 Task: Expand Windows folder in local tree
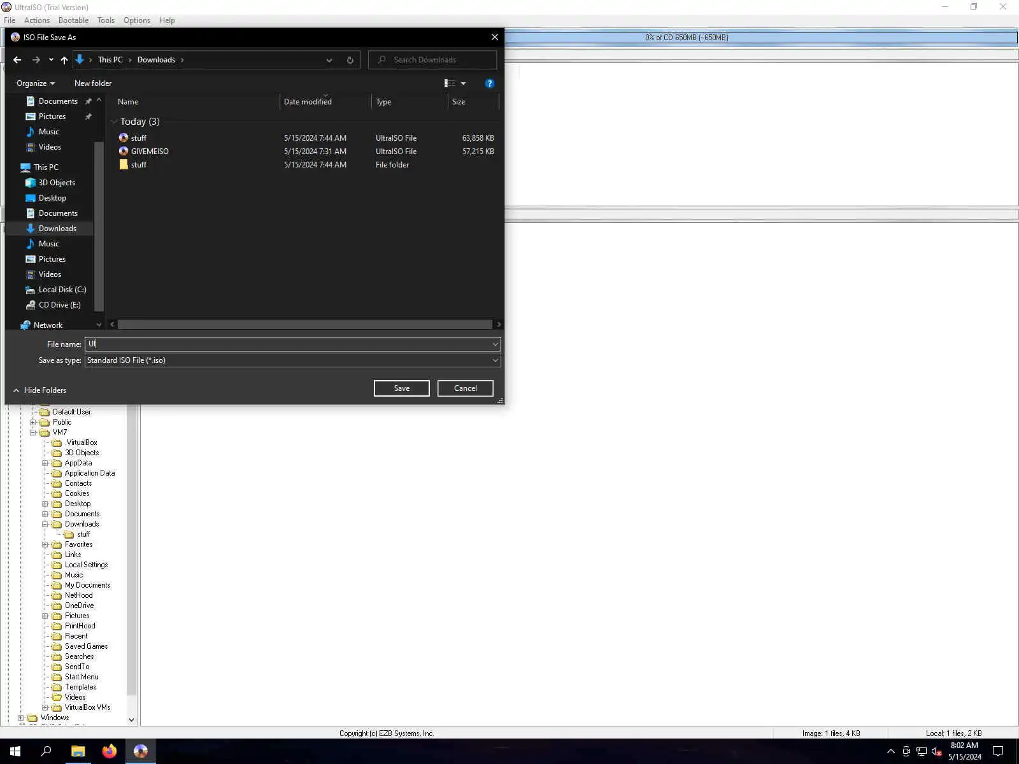pos(21,718)
